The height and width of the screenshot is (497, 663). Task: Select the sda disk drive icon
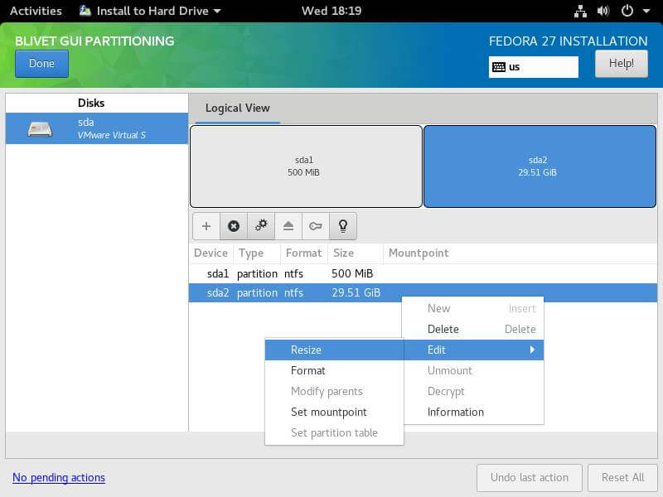[40, 129]
